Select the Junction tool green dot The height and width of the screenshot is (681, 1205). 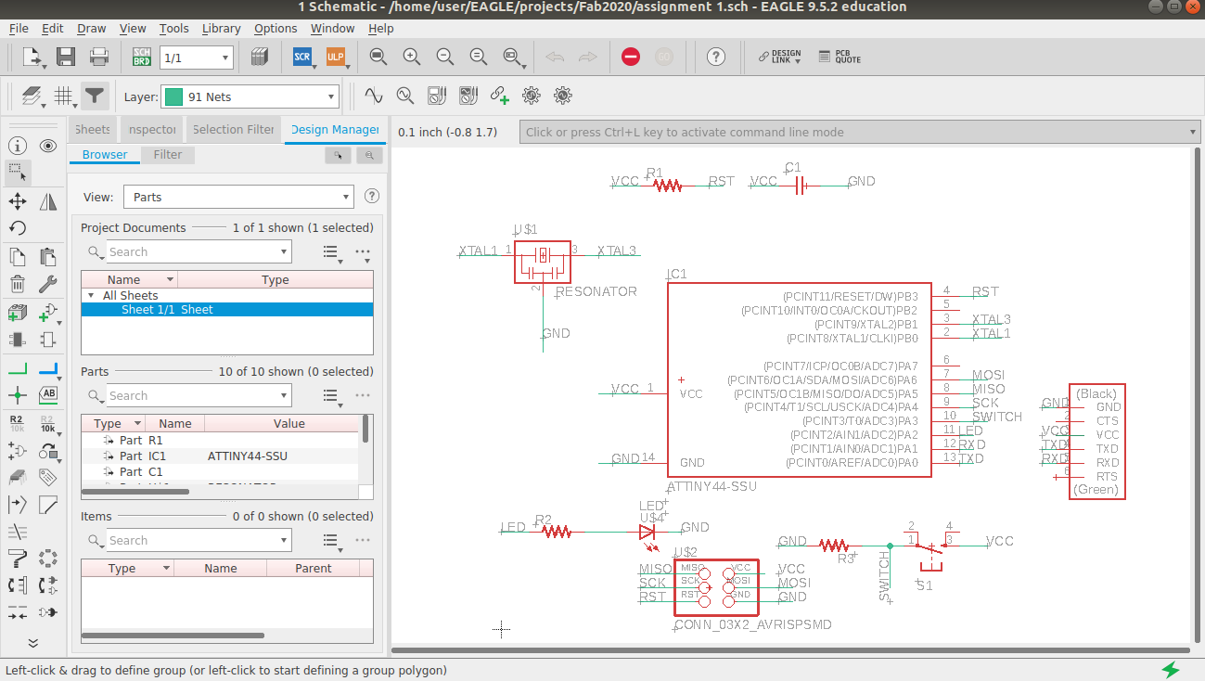pyautogui.click(x=18, y=395)
